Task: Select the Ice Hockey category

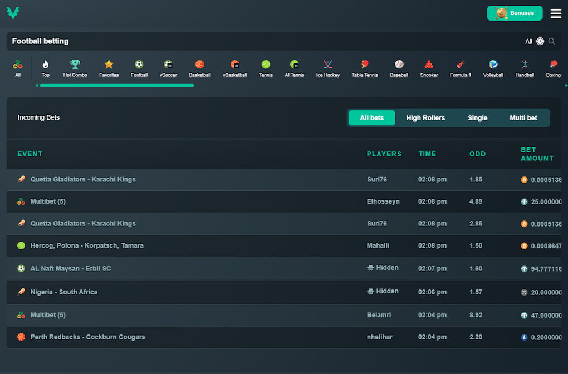Action: (x=328, y=68)
